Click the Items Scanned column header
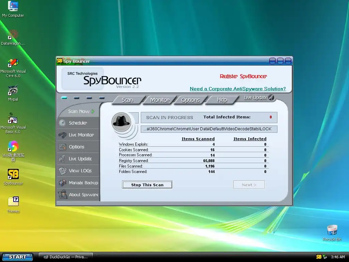The image size is (349, 262). (198, 139)
